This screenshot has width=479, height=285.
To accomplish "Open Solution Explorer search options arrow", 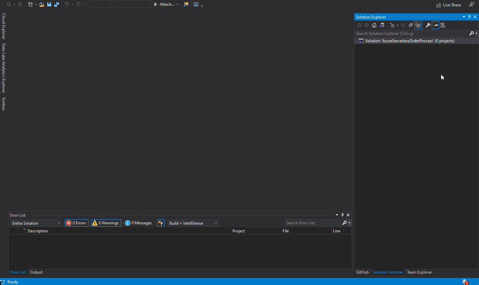I will (x=476, y=33).
